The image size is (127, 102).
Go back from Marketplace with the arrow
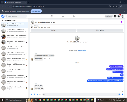pyautogui.click(x=3, y=20)
